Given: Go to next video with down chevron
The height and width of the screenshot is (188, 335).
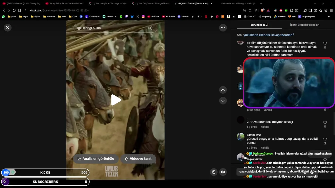Looking at the screenshot, I should tap(223, 101).
